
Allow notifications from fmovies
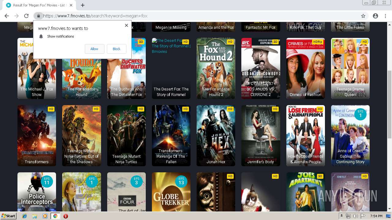click(x=94, y=49)
